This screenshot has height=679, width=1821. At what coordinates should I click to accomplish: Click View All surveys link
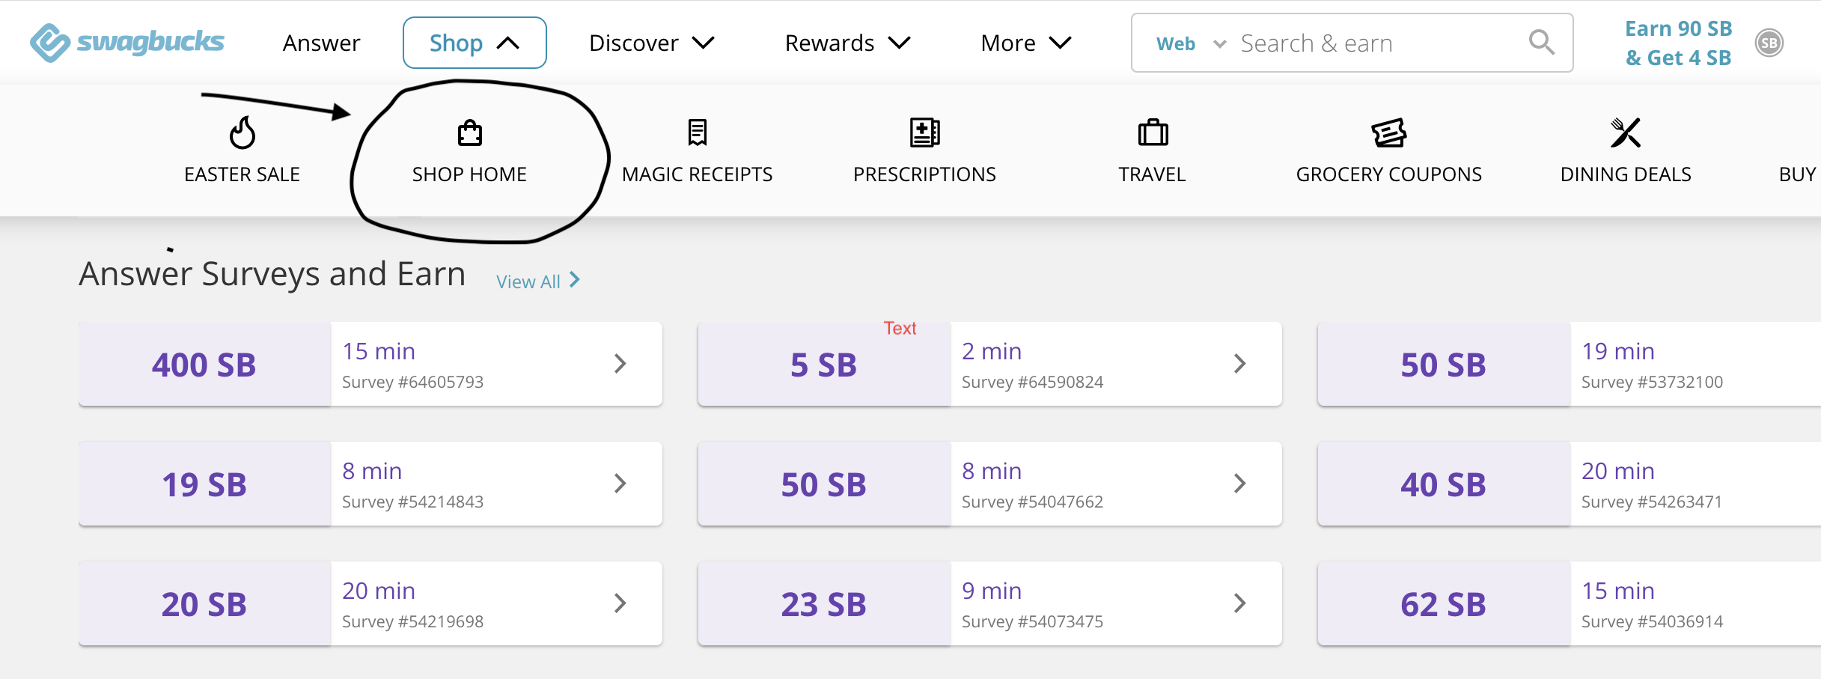pyautogui.click(x=537, y=281)
